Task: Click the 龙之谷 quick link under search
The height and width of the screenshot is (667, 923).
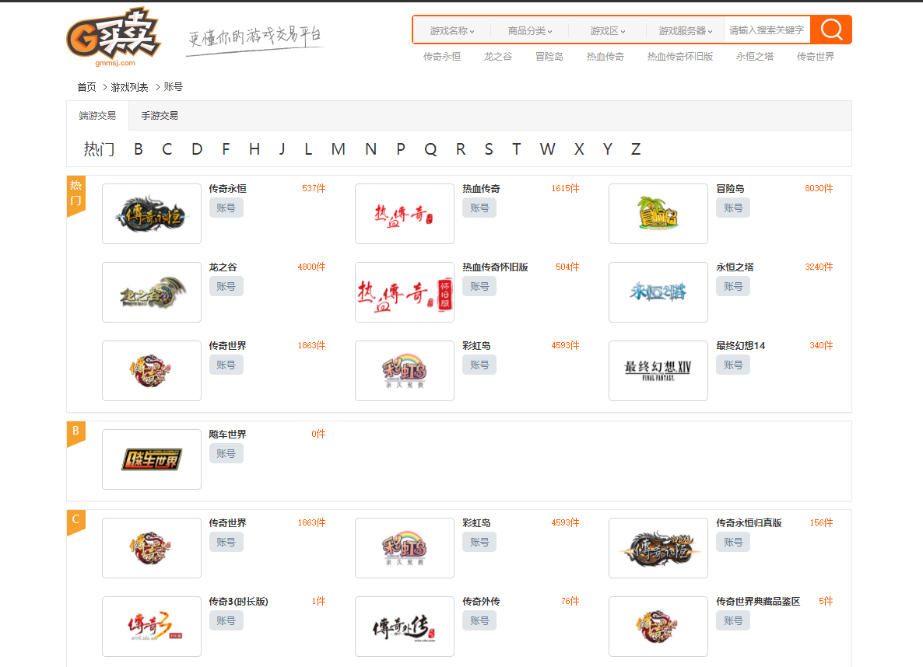Action: pos(498,57)
